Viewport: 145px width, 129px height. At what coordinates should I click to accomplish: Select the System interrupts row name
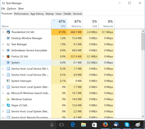(x=21, y=81)
